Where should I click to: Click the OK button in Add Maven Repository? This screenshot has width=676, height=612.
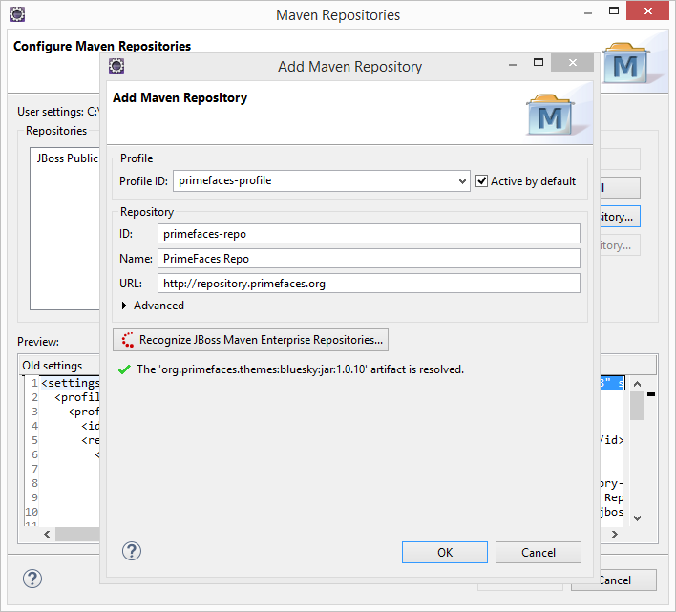pyautogui.click(x=445, y=553)
